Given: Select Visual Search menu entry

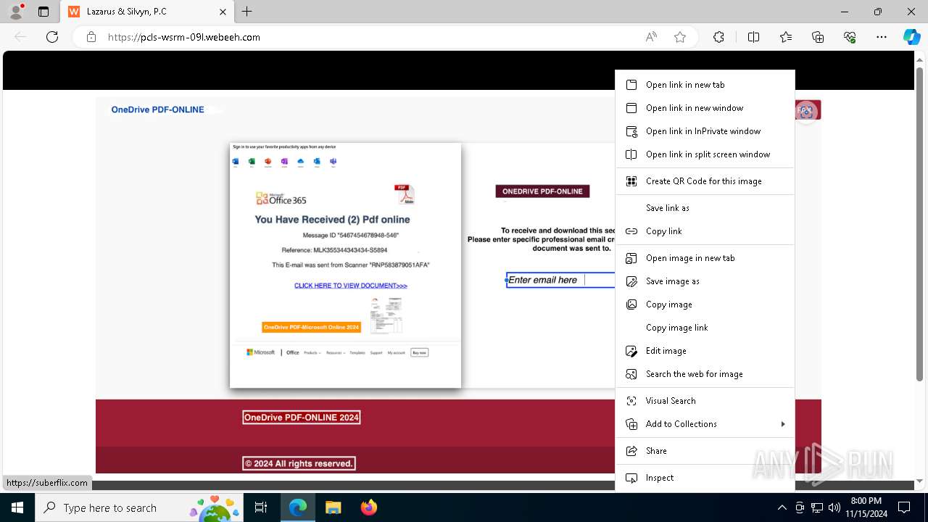Looking at the screenshot, I should tap(705, 401).
